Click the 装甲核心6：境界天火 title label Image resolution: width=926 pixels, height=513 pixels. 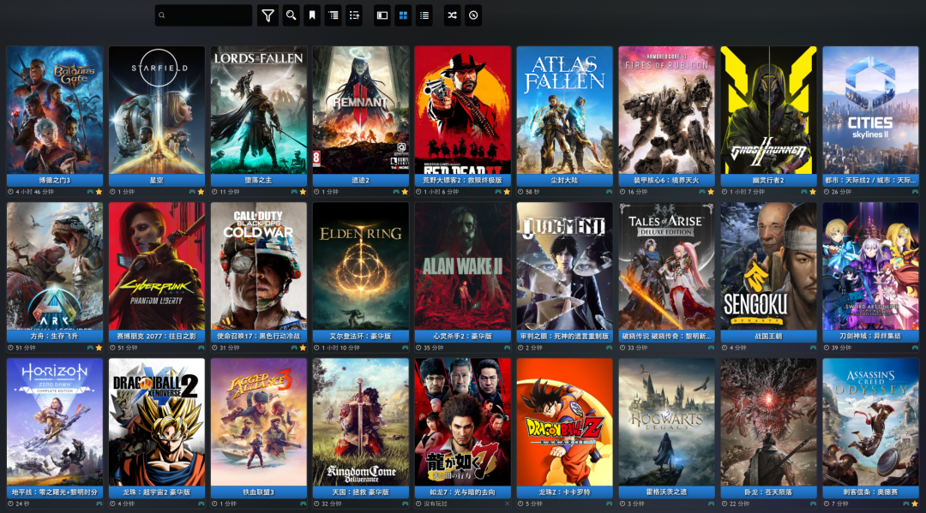pyautogui.click(x=667, y=181)
